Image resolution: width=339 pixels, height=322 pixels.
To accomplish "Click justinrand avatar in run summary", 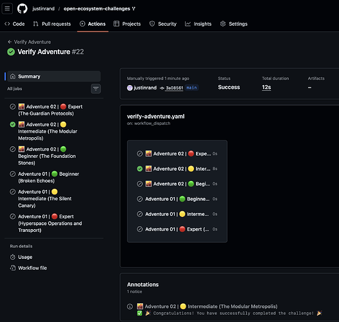I will pyautogui.click(x=130, y=88).
